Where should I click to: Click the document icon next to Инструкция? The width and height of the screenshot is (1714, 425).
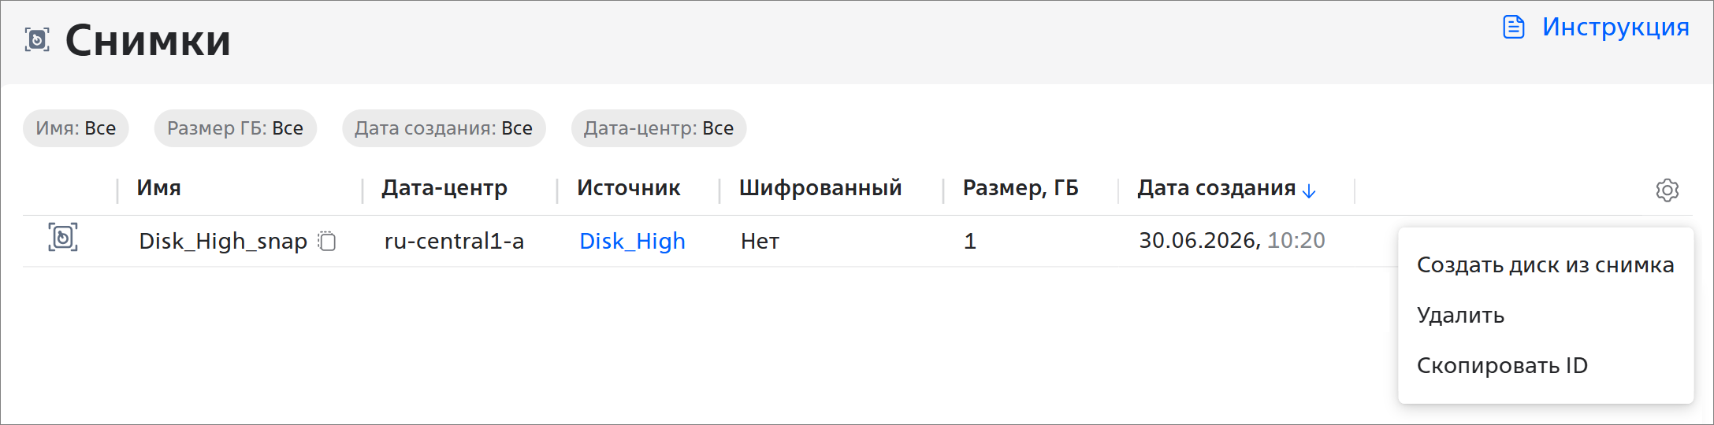point(1514,27)
